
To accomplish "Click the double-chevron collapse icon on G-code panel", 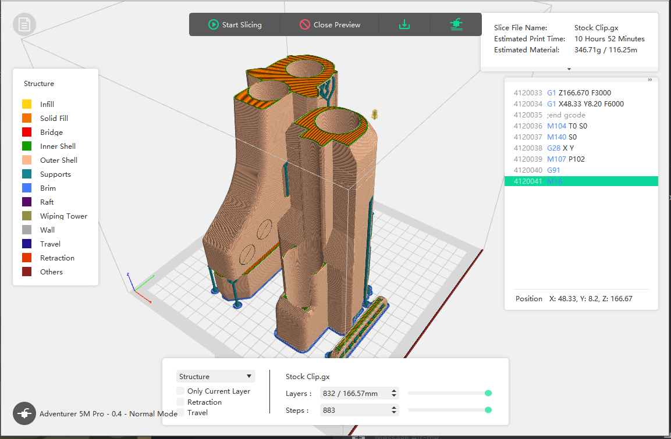I will [649, 80].
